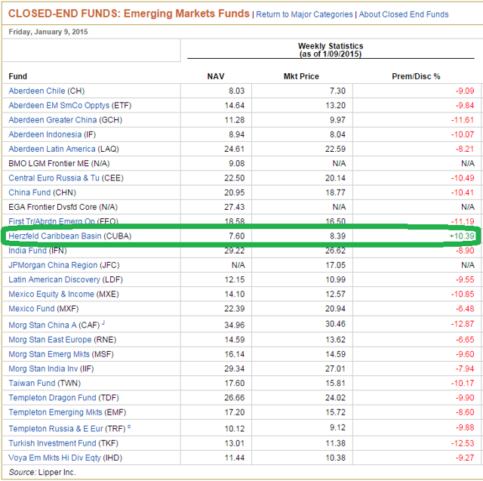Open Templeton Emerging Mkts fund link
Viewport: 483px width, 481px height.
point(55,412)
